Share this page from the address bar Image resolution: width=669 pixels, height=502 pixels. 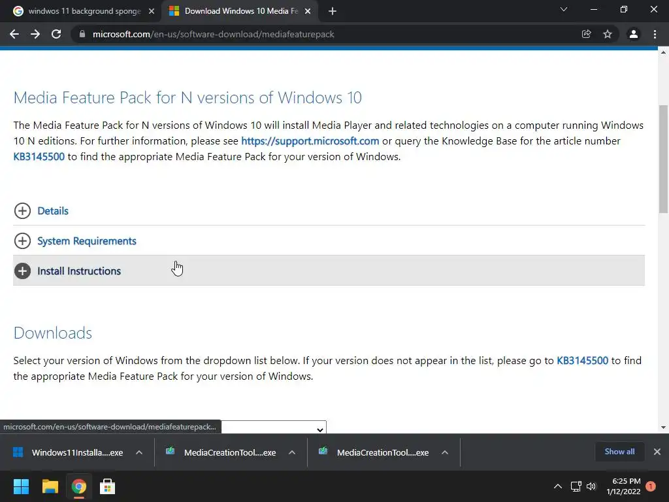586,34
